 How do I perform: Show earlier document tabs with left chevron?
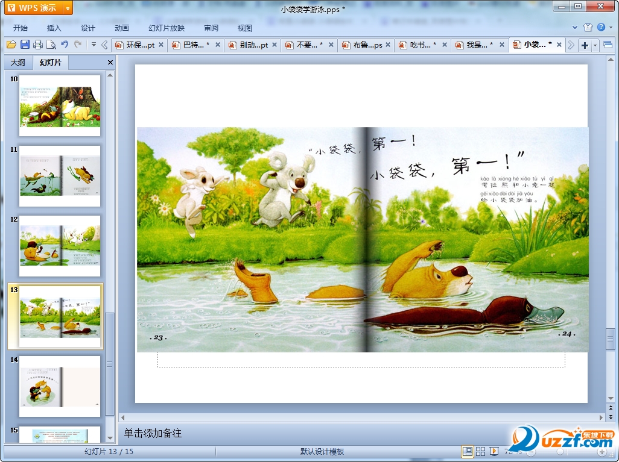point(104,45)
